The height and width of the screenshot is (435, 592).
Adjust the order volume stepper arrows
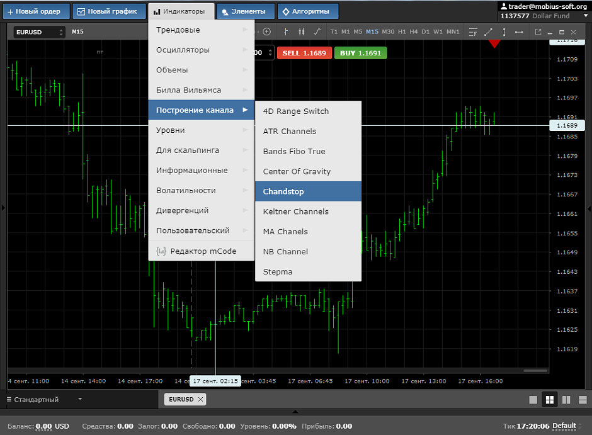click(270, 53)
